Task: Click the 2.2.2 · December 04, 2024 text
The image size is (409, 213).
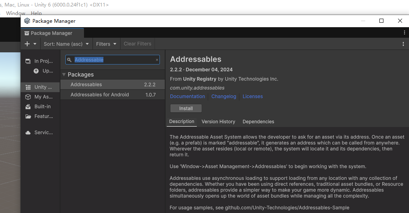Action: pos(201,70)
